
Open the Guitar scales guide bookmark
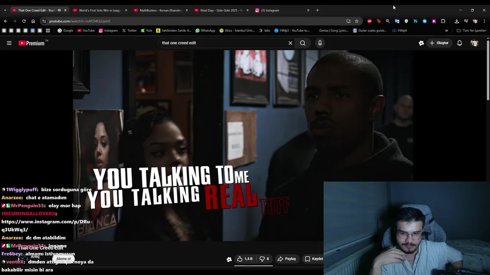[370, 31]
